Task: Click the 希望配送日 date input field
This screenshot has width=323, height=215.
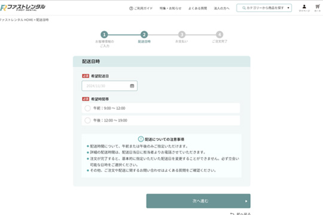Action: (x=109, y=86)
